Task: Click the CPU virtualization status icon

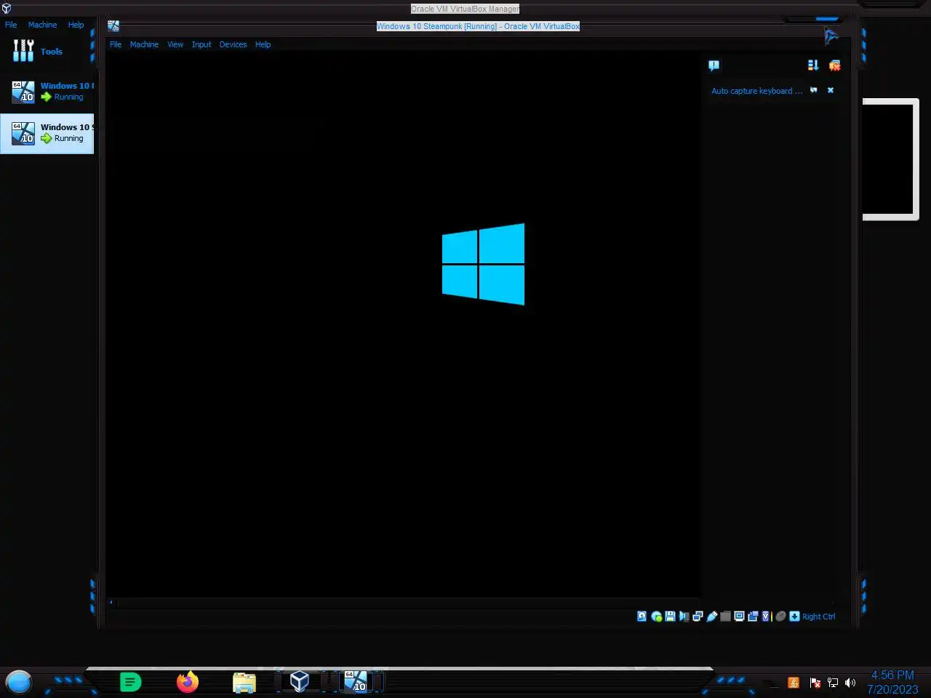Action: 766,617
